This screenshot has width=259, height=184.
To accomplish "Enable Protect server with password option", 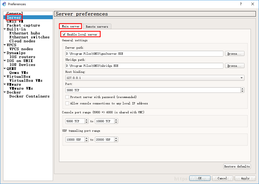I will tap(67, 97).
